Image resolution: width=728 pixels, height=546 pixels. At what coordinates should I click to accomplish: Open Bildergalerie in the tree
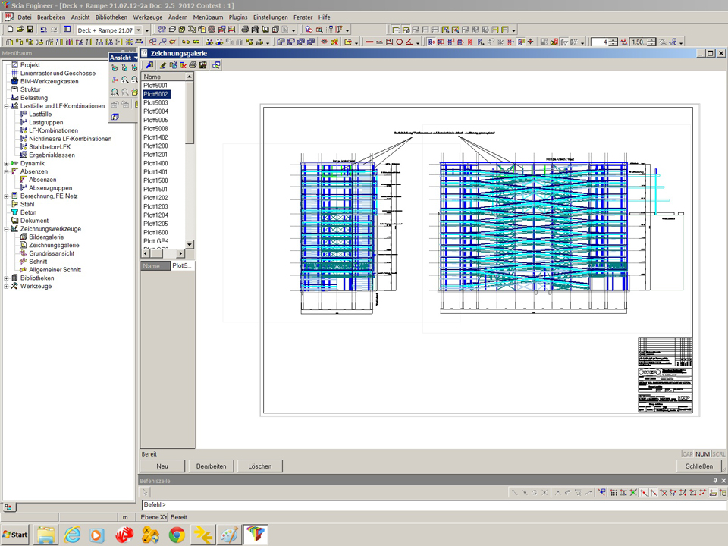[46, 237]
